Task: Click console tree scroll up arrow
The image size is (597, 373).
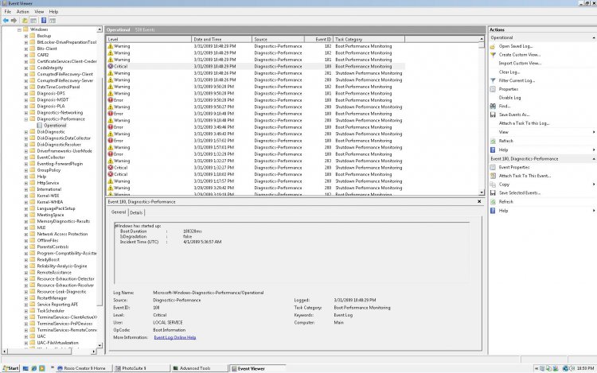Action: 99,29
